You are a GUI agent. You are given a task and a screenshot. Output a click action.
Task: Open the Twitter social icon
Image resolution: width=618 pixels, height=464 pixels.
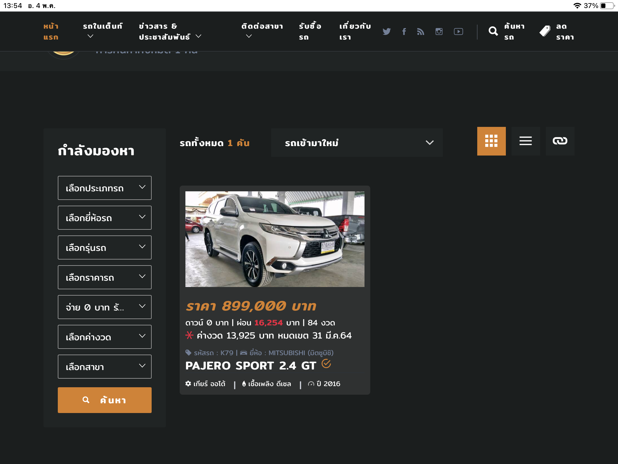(387, 32)
